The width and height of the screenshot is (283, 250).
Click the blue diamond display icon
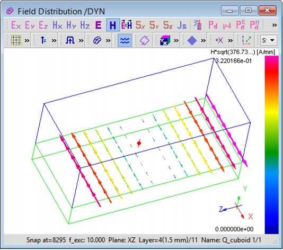point(192,40)
